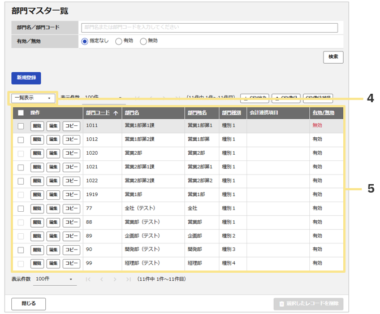Check the checkbox for row 1011
This screenshot has width=380, height=314.
21,126
